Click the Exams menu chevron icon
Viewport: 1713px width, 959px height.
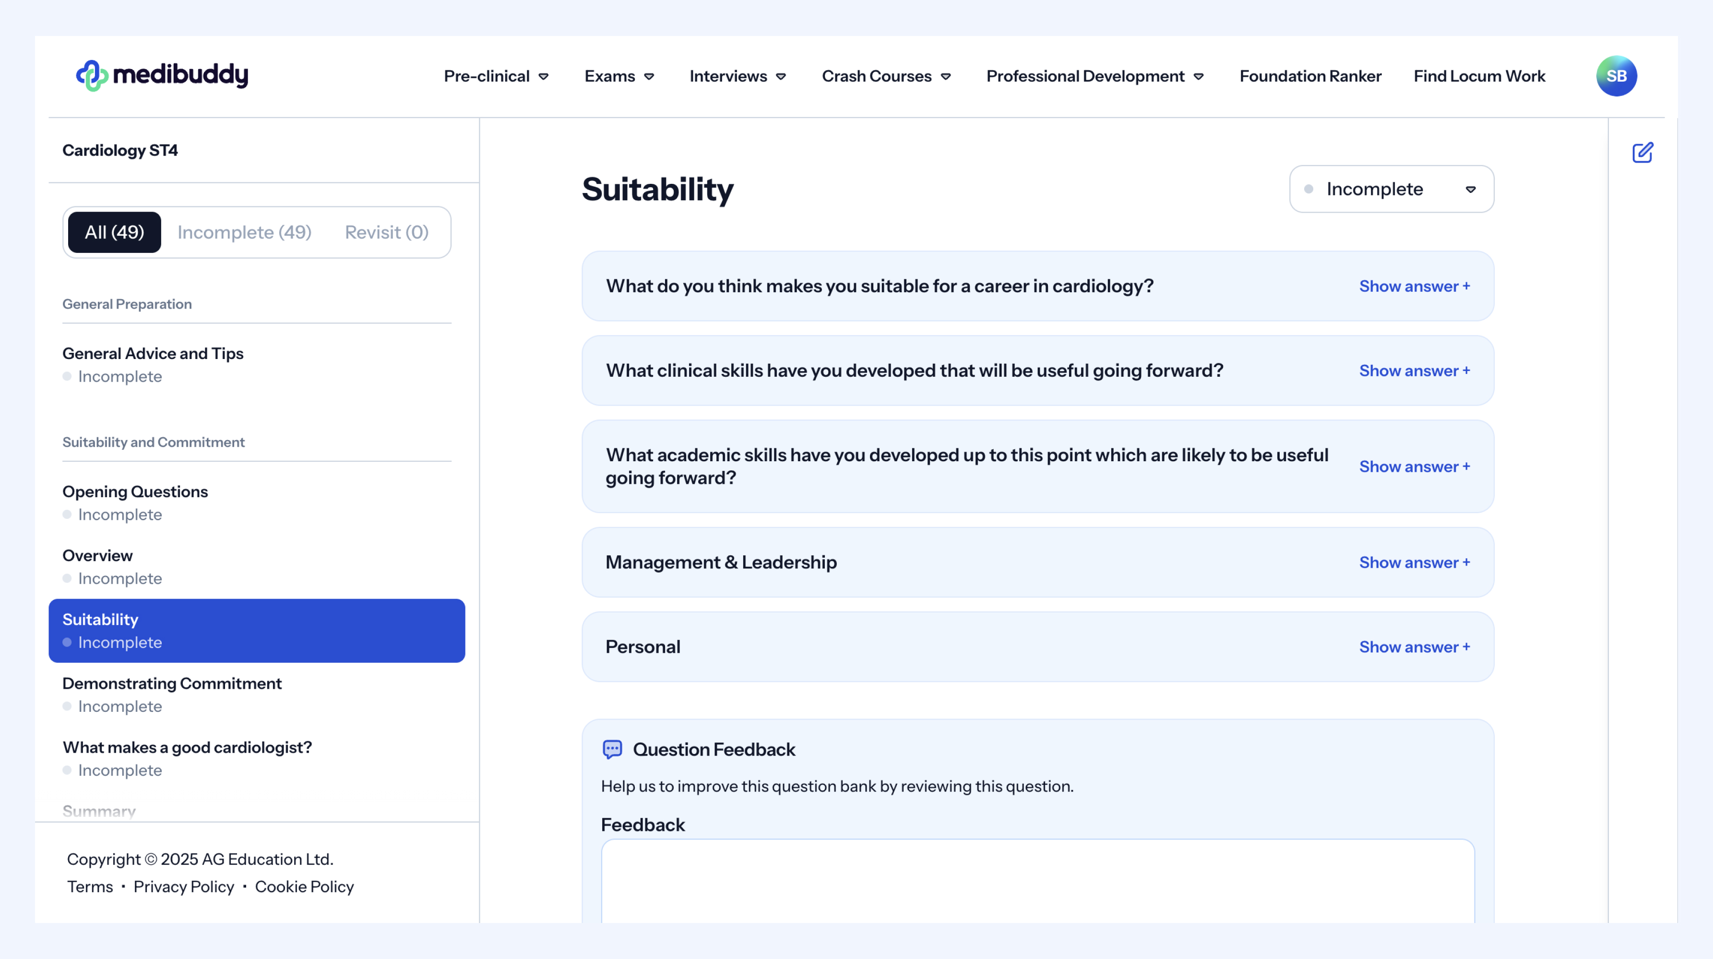tap(649, 76)
